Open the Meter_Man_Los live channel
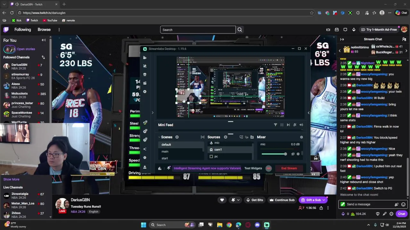 click(26, 205)
